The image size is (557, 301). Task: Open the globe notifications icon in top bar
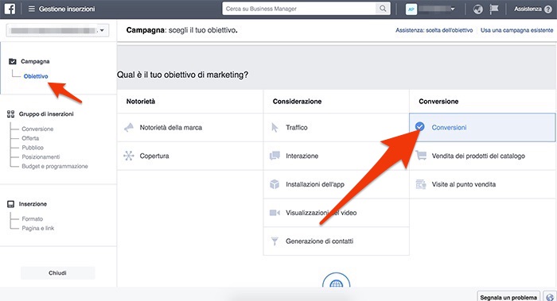477,10
